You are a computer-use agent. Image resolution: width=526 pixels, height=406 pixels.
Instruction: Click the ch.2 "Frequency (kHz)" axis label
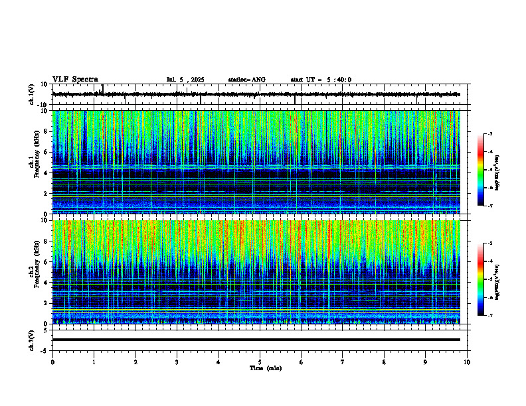(37, 263)
